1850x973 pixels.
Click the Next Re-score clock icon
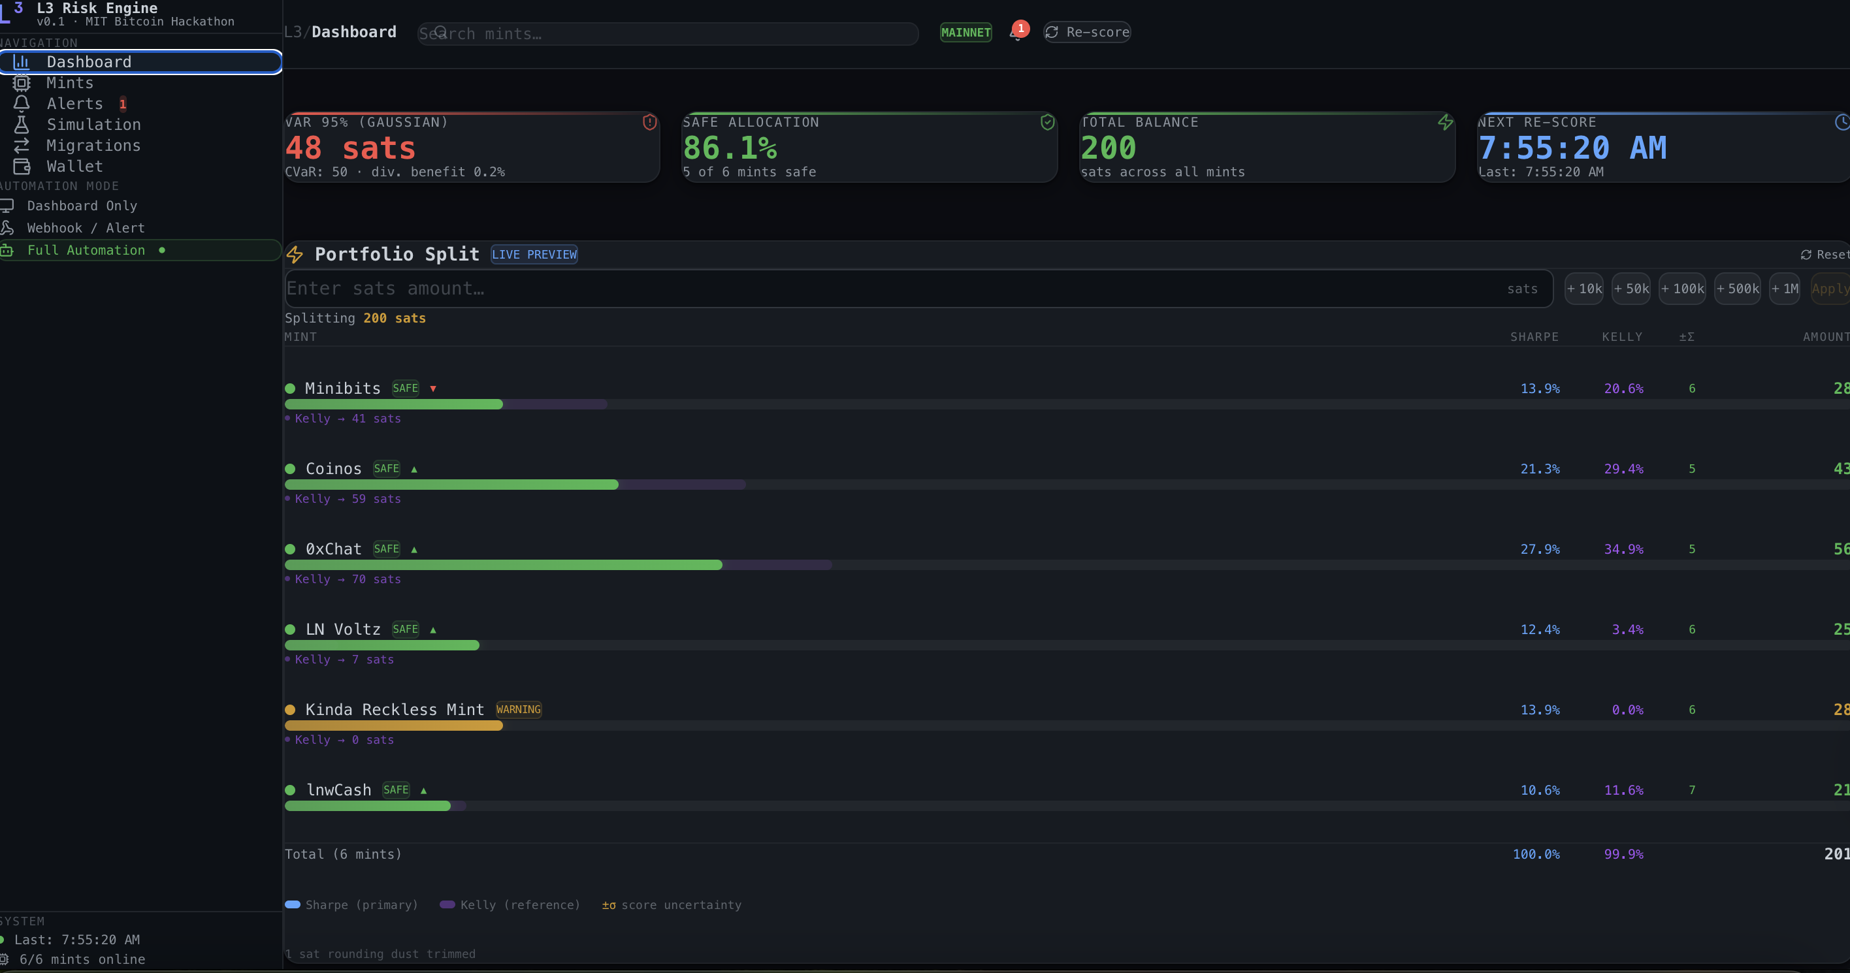click(x=1842, y=122)
